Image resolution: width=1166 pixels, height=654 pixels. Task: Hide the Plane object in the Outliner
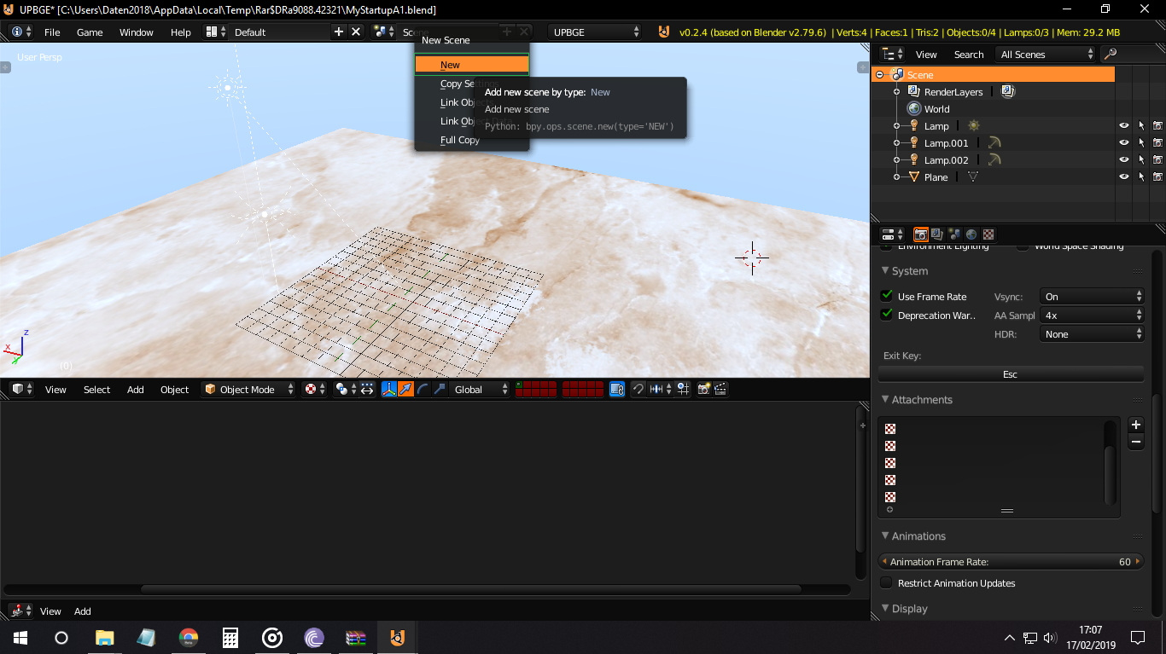click(1123, 177)
